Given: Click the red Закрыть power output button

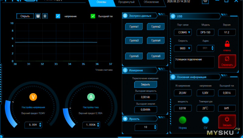Looking at the screenshot, I should click(x=227, y=121).
